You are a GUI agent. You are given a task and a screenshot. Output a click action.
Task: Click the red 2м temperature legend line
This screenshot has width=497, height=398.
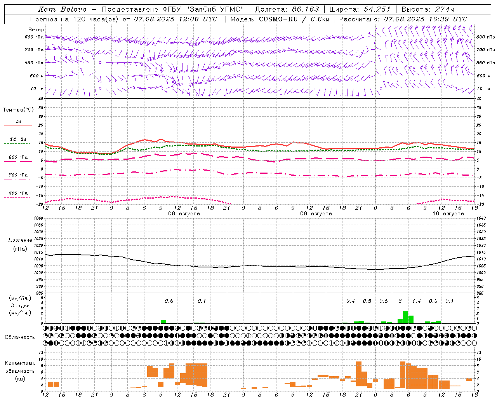click(18, 126)
